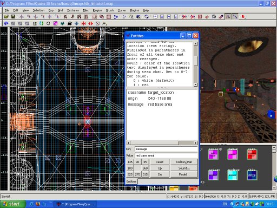Screen dimensions: 277x208
Task: Toggle the Y scale lock button
Action: pos(169,17)
